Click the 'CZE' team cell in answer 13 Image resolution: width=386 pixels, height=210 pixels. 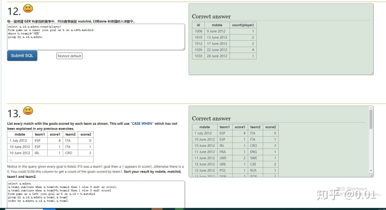coord(255,164)
